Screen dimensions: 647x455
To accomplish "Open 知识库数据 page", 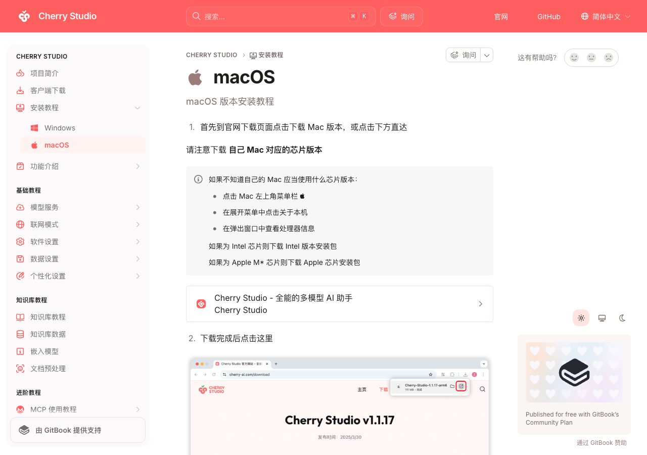I will coord(79,334).
